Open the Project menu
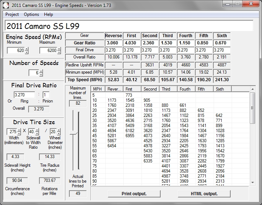This screenshot has height=205, width=262. point(12,14)
